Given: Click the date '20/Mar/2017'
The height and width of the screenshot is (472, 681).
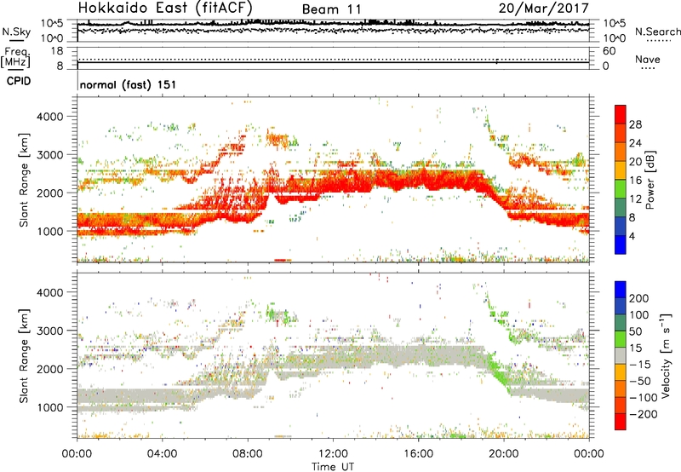Looking at the screenshot, I should [544, 8].
